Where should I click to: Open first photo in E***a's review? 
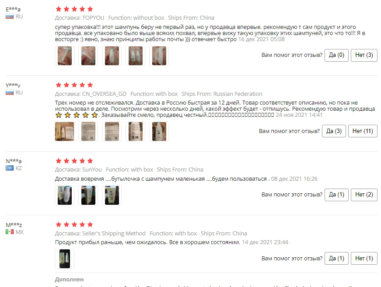coord(65,56)
